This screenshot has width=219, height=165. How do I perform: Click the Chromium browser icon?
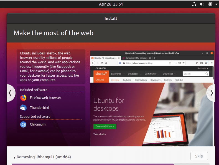pos(23,124)
